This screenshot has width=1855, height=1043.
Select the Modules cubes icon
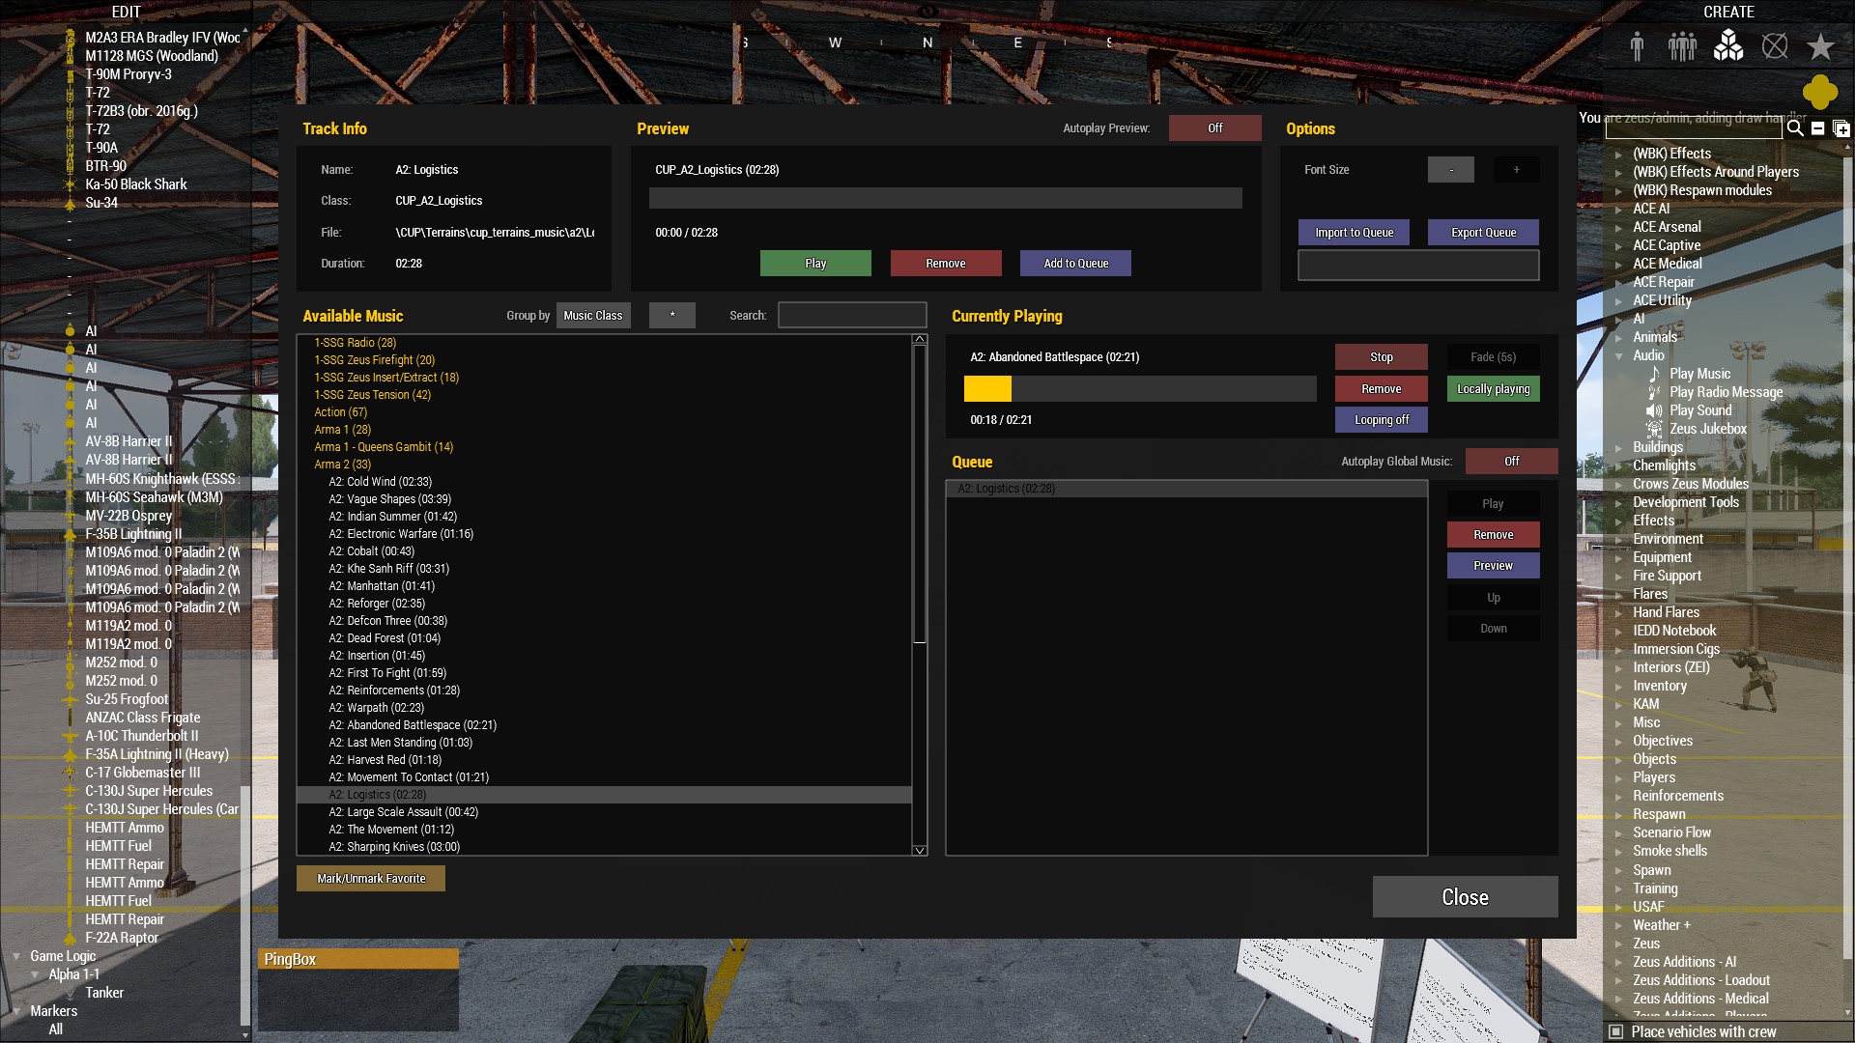click(x=1728, y=45)
